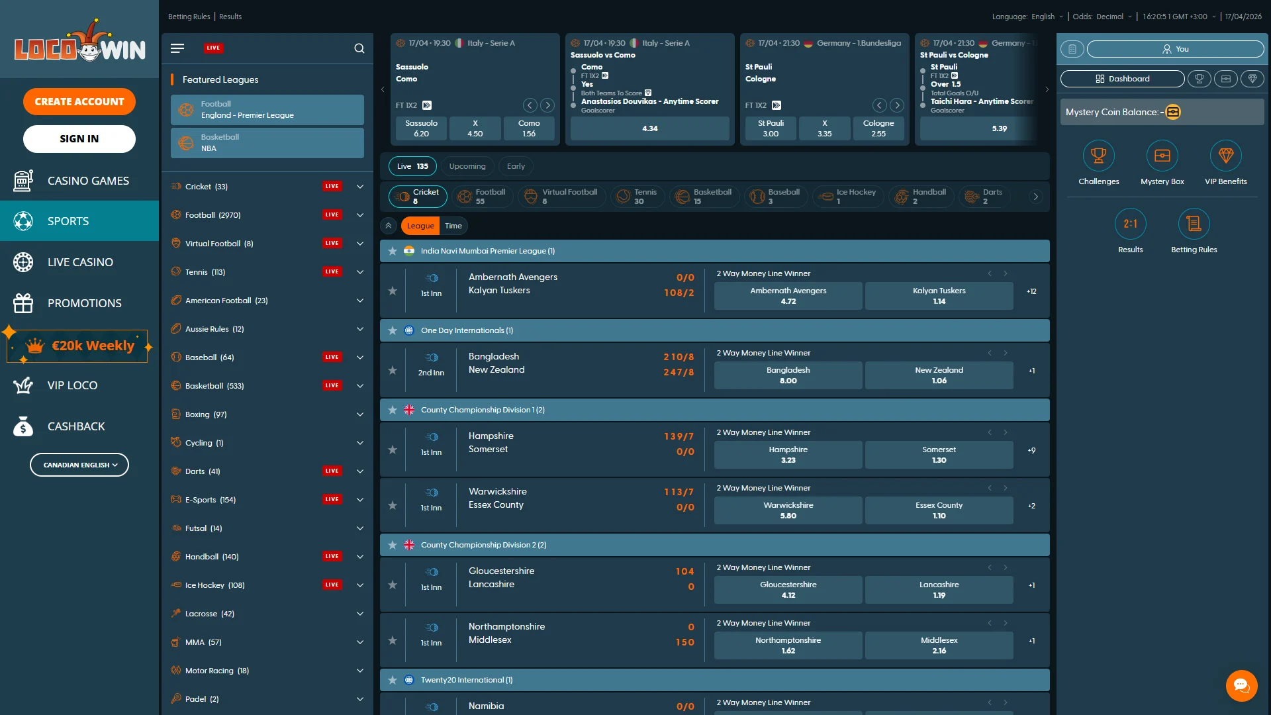The image size is (1271, 715).
Task: Open the Betting Rules top link
Action: tap(189, 17)
